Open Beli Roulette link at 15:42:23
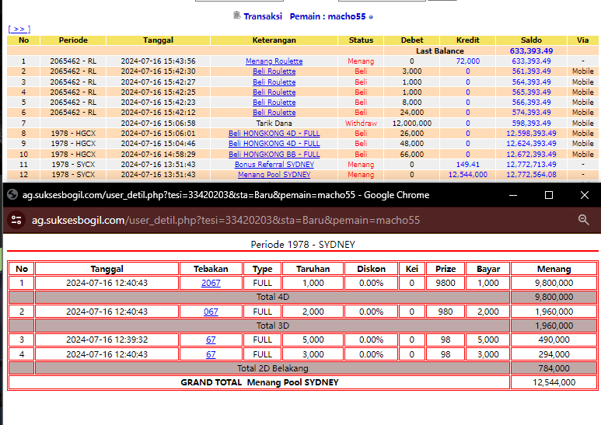 tap(274, 103)
